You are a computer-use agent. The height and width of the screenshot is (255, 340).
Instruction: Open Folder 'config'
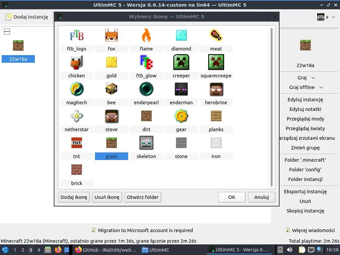pyautogui.click(x=305, y=170)
